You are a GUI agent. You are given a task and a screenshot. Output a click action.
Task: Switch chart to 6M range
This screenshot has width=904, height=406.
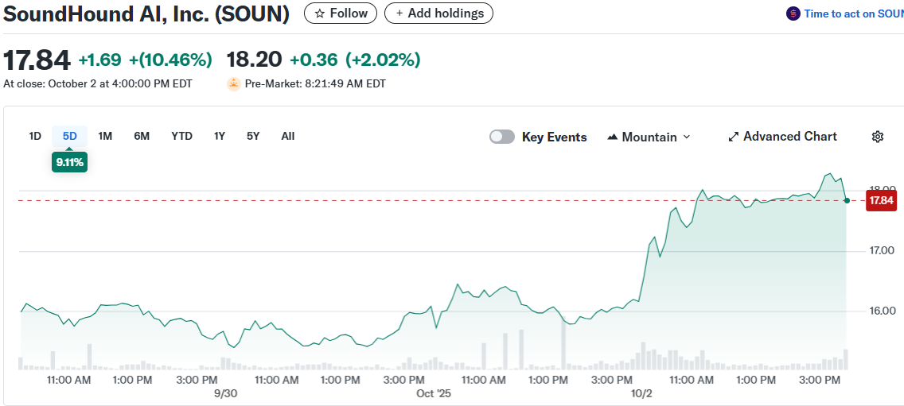[142, 136]
